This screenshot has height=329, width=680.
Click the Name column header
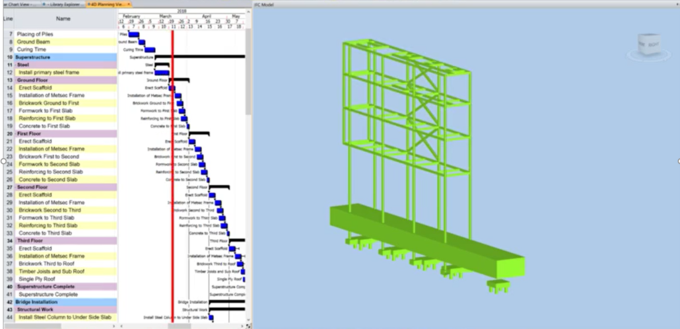coord(63,19)
